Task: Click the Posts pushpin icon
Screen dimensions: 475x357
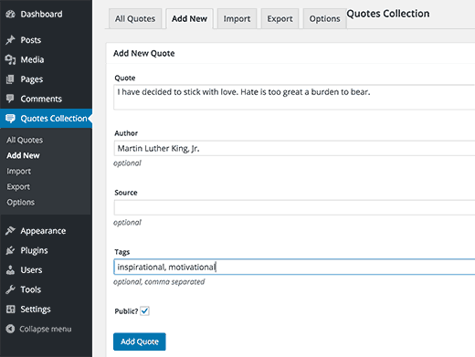Action: [10, 40]
